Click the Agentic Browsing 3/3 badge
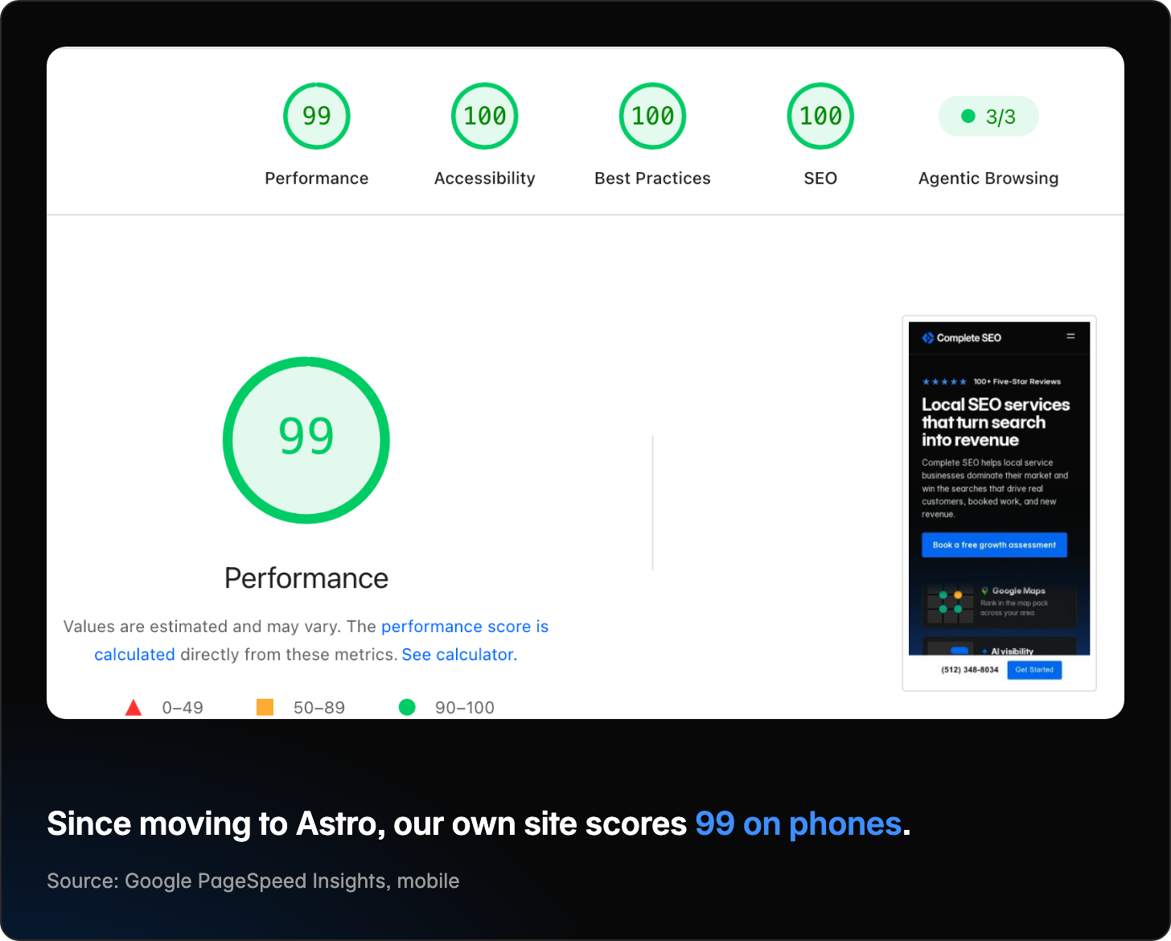The width and height of the screenshot is (1171, 941). pos(988,117)
